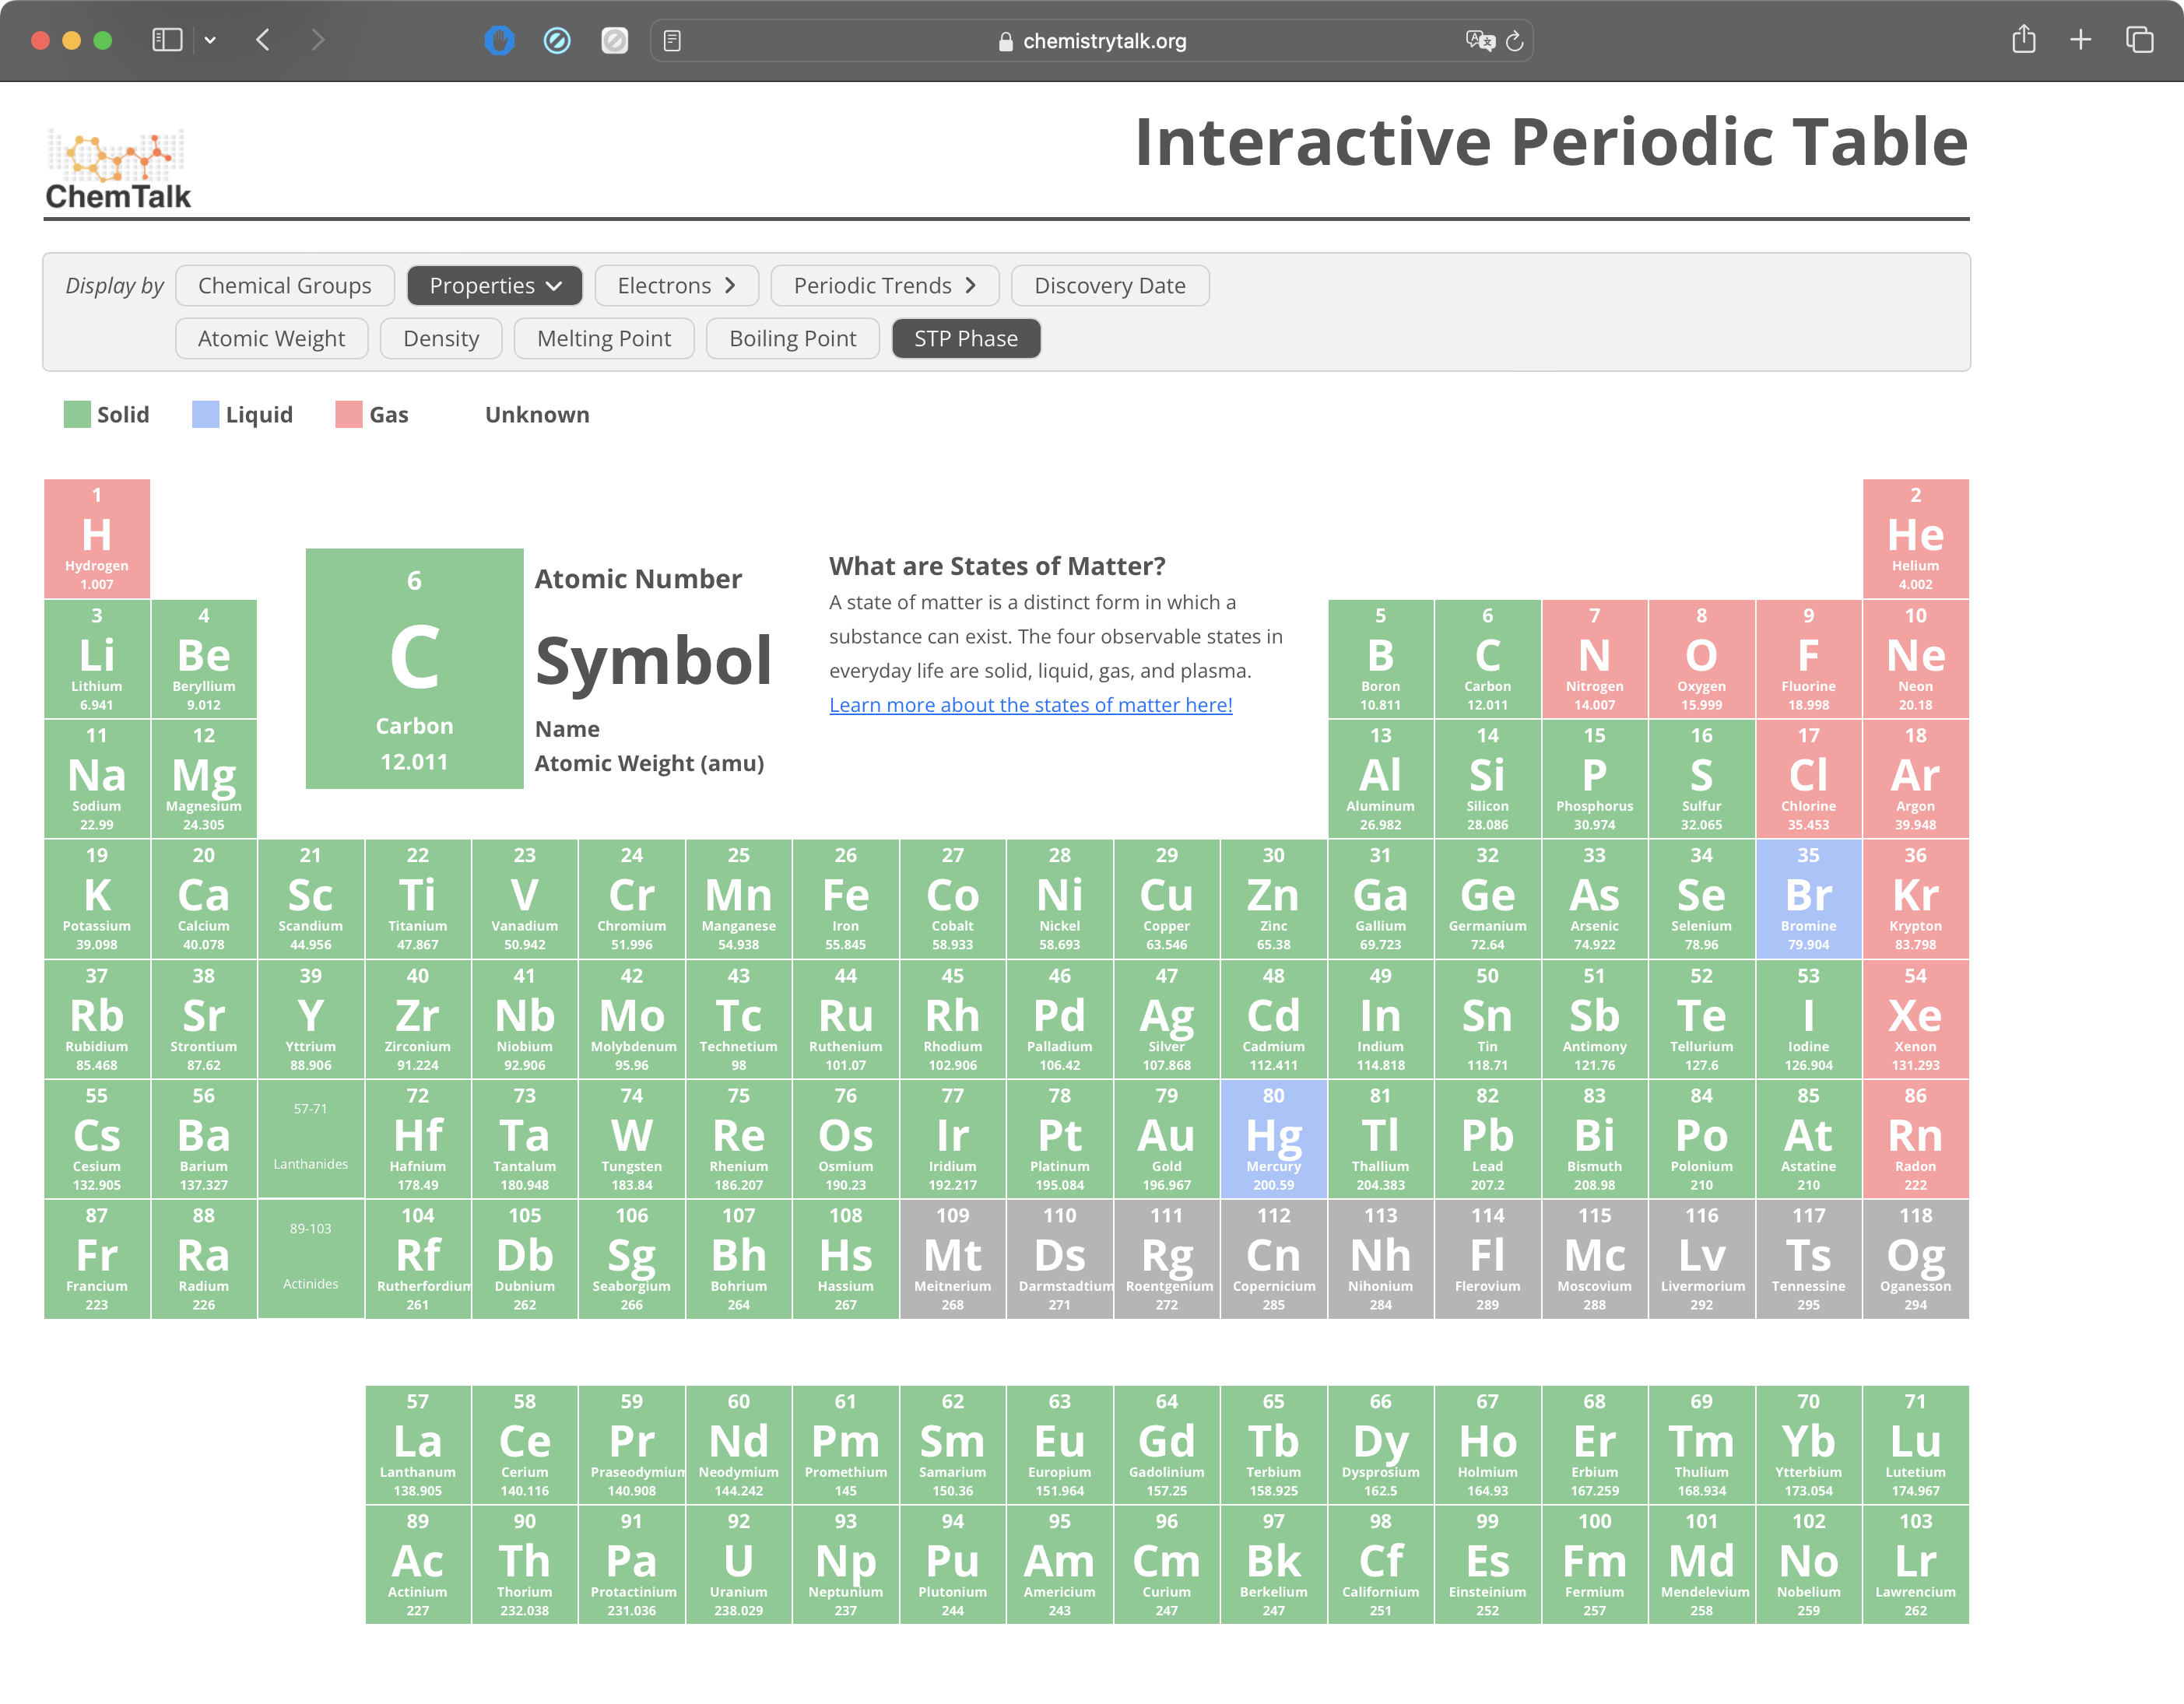Expand the Periodic Trends submenu

[884, 286]
